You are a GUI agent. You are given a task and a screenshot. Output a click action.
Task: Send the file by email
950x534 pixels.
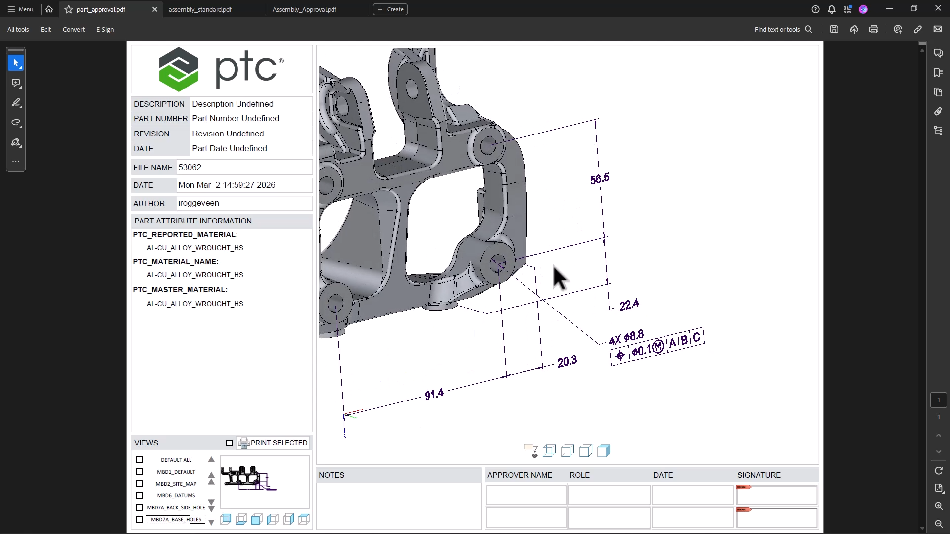pyautogui.click(x=938, y=29)
